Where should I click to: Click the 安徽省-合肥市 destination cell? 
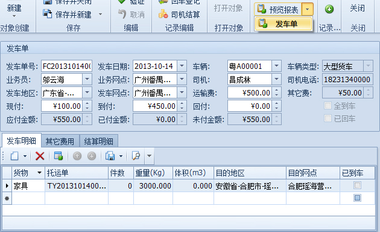point(250,186)
